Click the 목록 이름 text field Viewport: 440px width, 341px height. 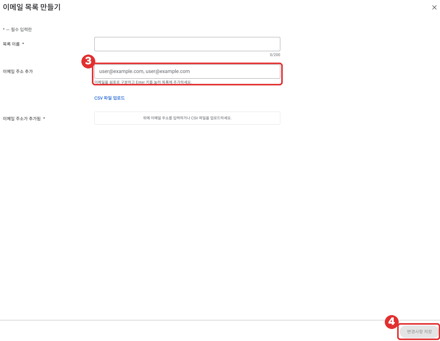pyautogui.click(x=187, y=44)
